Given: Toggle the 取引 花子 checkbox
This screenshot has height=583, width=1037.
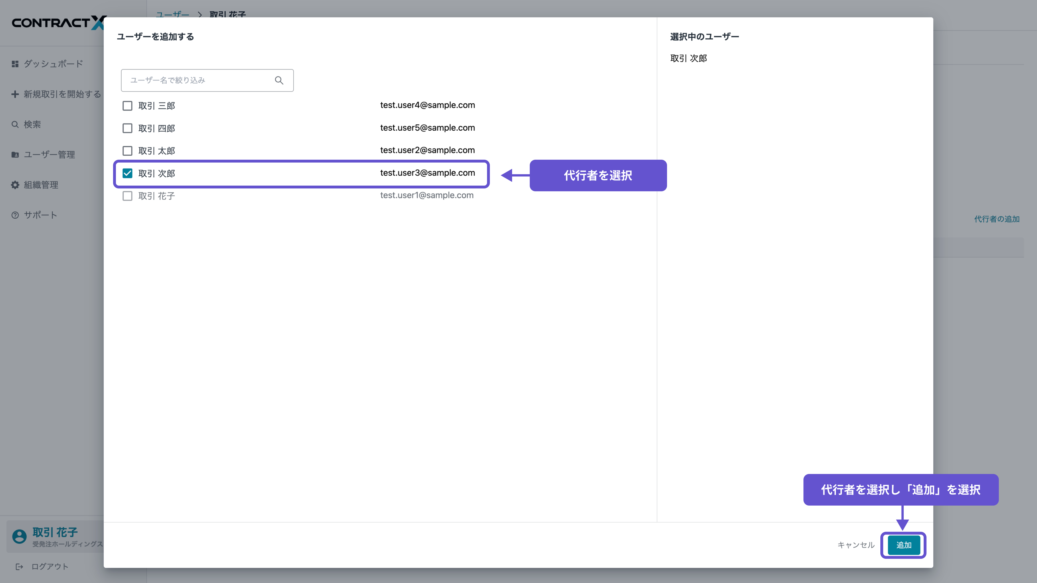Looking at the screenshot, I should click(x=127, y=196).
